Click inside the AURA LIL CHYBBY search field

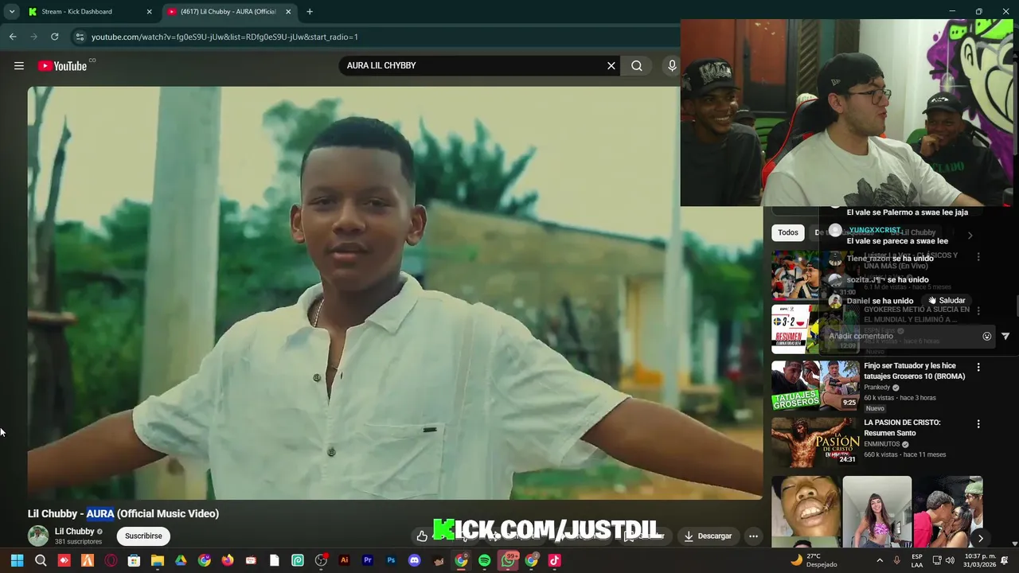pyautogui.click(x=474, y=66)
